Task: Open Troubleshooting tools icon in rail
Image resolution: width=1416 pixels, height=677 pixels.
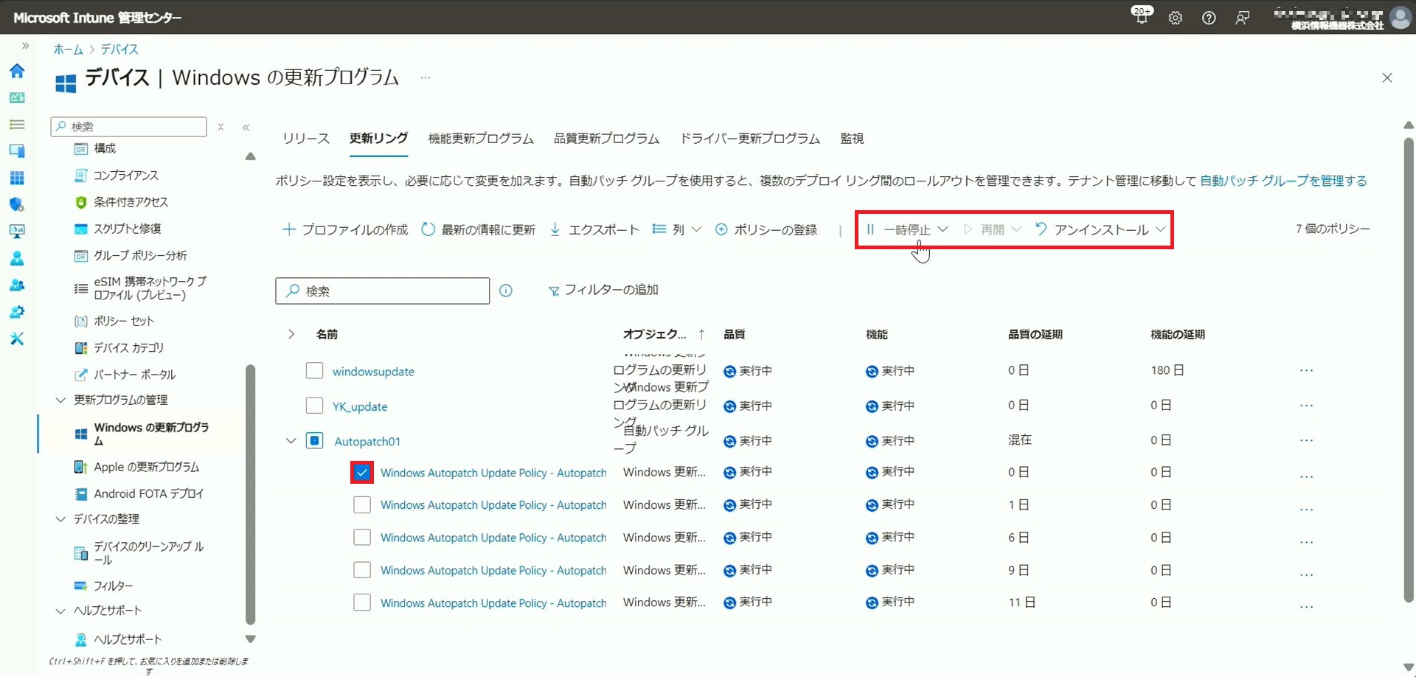Action: pyautogui.click(x=17, y=338)
